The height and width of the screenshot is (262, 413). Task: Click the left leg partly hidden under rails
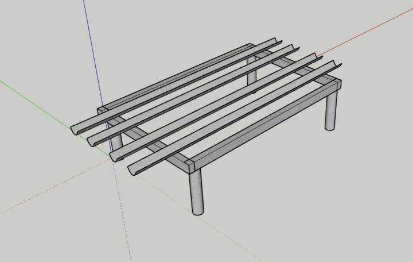[x=117, y=141]
